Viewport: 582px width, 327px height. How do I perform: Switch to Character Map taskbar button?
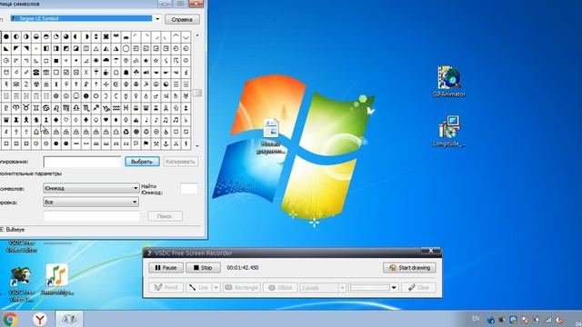click(x=69, y=319)
